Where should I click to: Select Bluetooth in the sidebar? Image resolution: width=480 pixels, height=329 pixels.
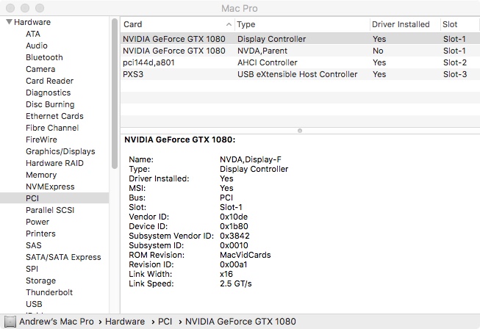click(x=44, y=57)
